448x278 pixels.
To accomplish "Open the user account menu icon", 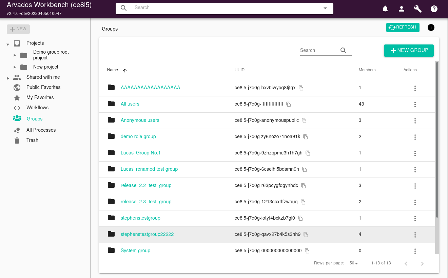I will coord(402,9).
